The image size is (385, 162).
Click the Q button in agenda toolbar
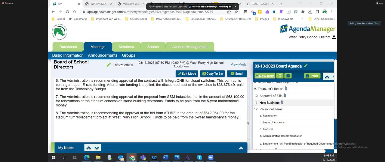280,76
